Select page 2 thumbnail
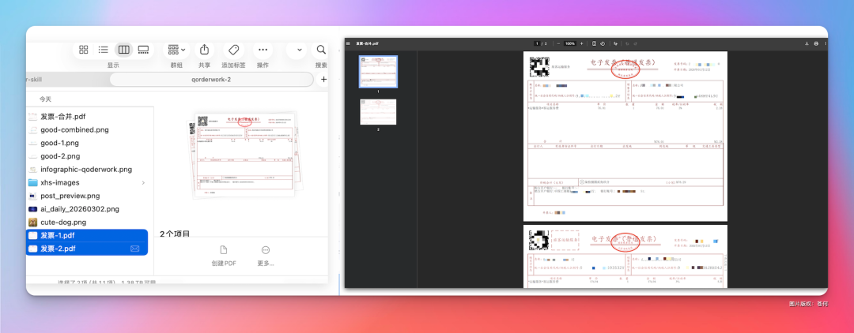The height and width of the screenshot is (333, 854). point(378,112)
